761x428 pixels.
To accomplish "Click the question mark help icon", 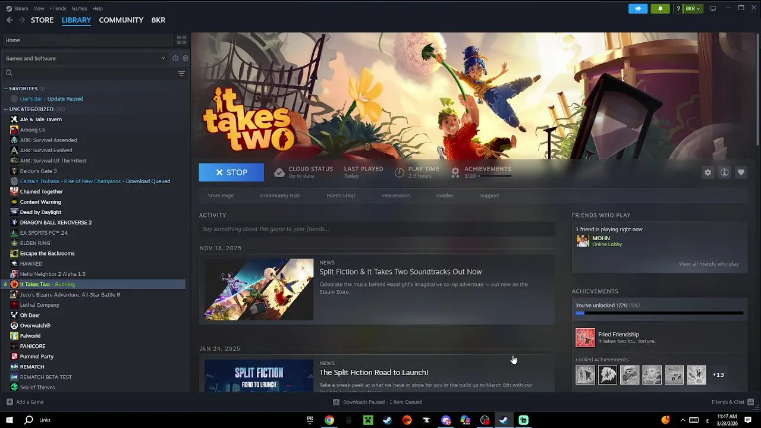I will coord(678,9).
